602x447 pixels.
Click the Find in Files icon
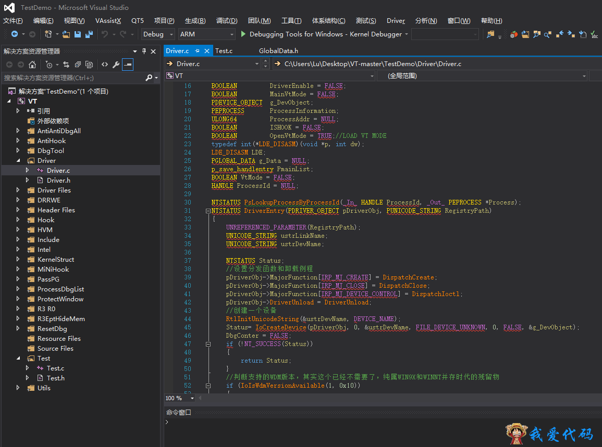click(490, 34)
